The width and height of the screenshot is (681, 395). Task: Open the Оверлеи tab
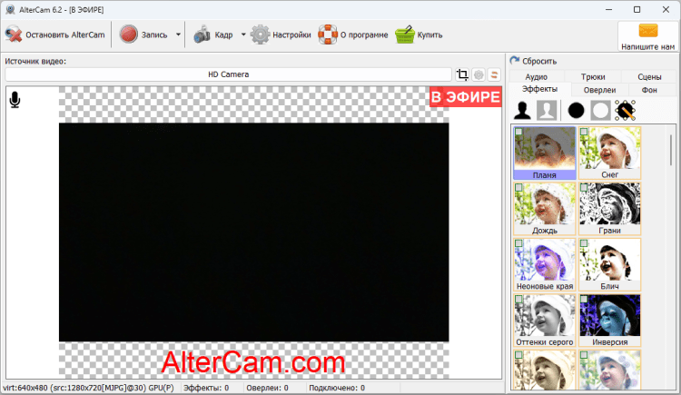599,90
